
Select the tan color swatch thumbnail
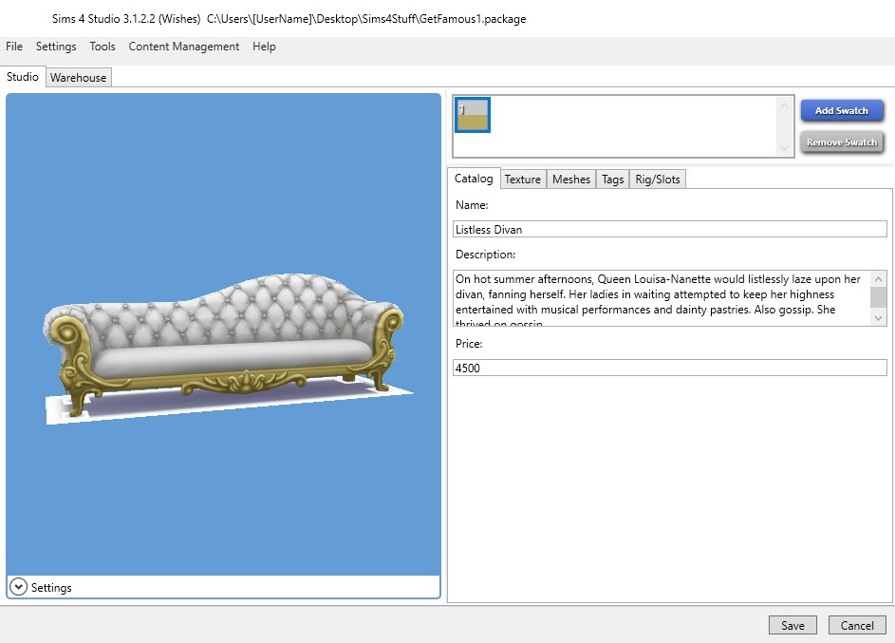point(473,115)
